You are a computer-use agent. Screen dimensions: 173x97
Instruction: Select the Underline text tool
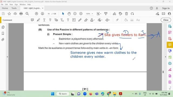point(44,20)
